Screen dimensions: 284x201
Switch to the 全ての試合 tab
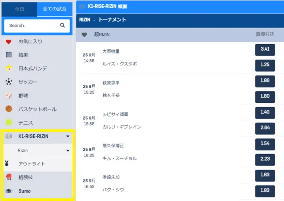(x=55, y=9)
